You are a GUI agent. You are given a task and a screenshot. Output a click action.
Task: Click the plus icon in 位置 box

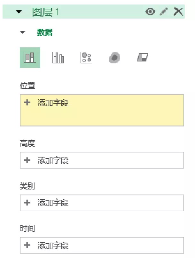click(27, 103)
